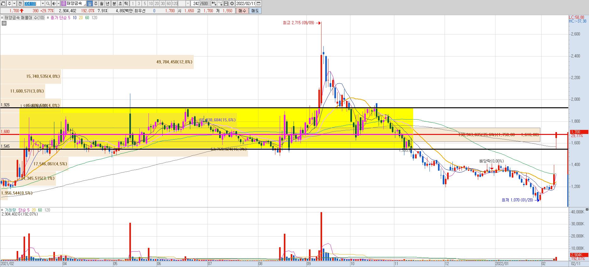The width and height of the screenshot is (589, 267).
Task: Click the 거래량 volume legend label
Action: 10,210
